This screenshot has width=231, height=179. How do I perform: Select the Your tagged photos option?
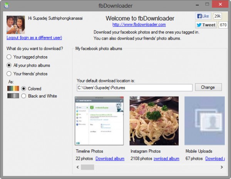click(x=27, y=57)
